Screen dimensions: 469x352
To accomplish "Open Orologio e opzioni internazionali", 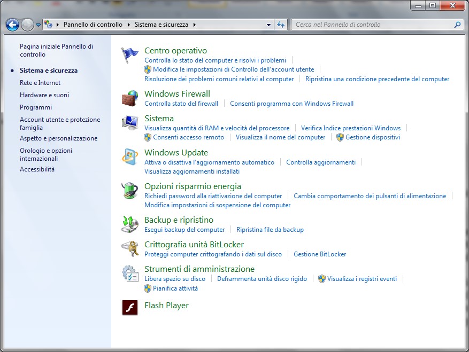I will (46, 154).
